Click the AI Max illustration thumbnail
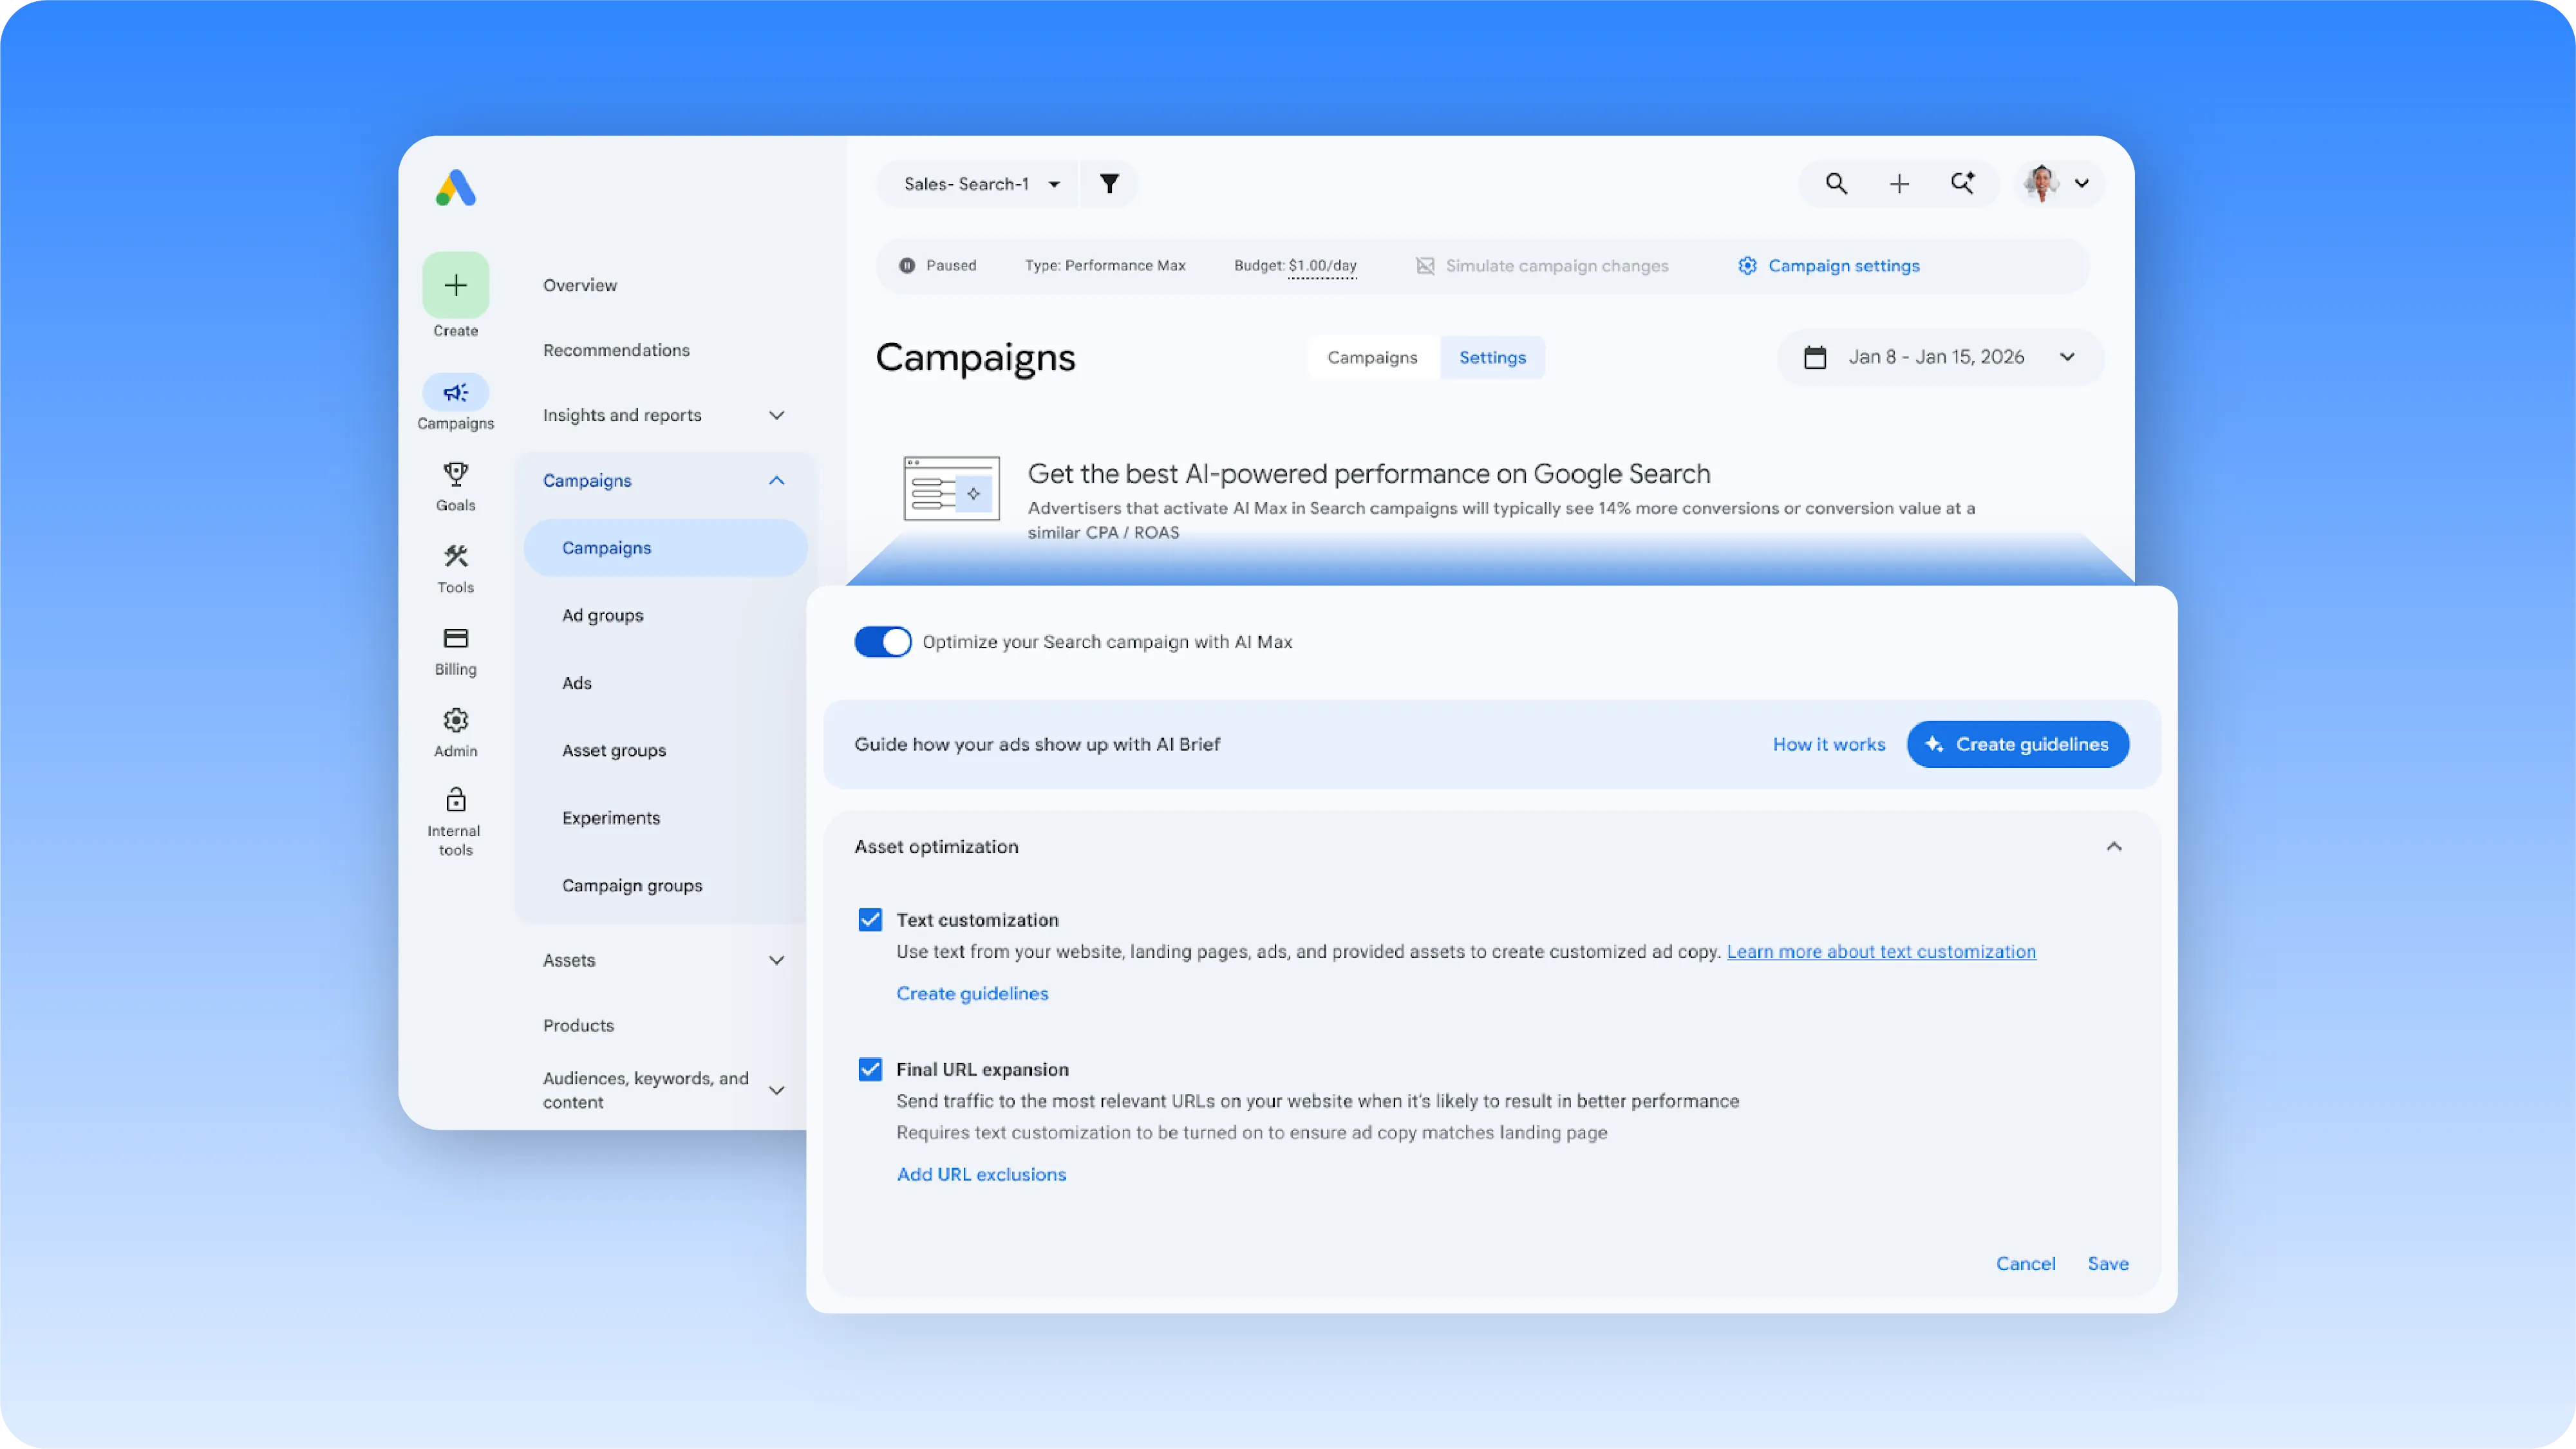 pyautogui.click(x=951, y=488)
